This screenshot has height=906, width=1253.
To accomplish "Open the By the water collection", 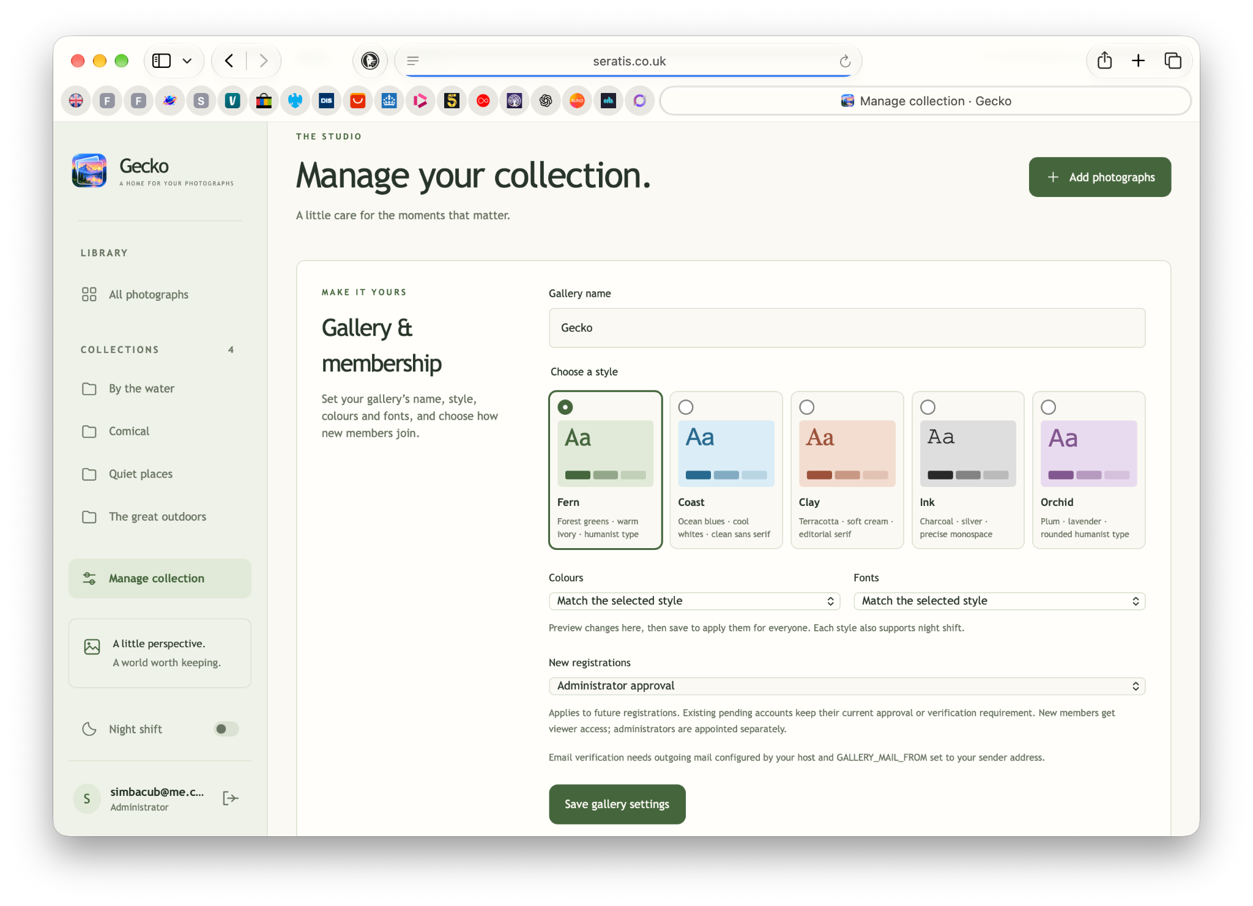I will [160, 388].
